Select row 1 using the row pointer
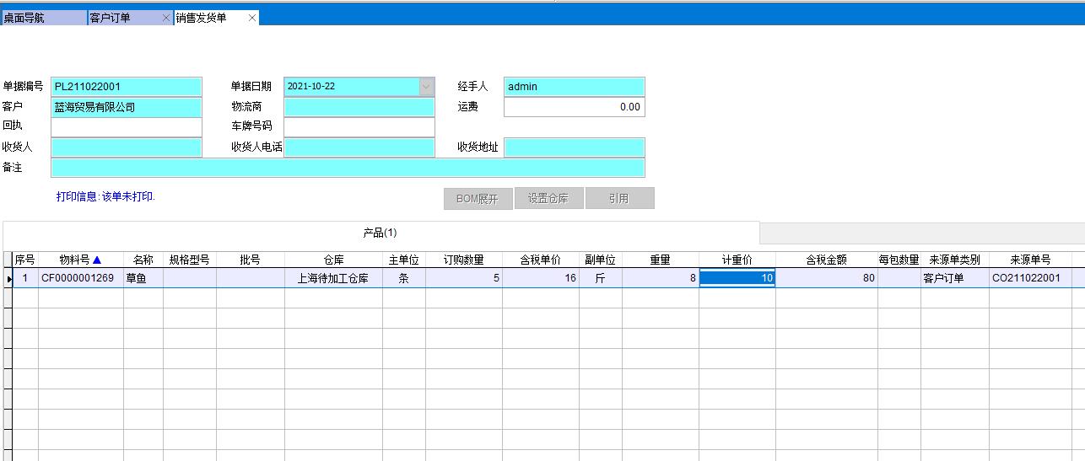Image resolution: width=1085 pixels, height=461 pixels. point(8,279)
